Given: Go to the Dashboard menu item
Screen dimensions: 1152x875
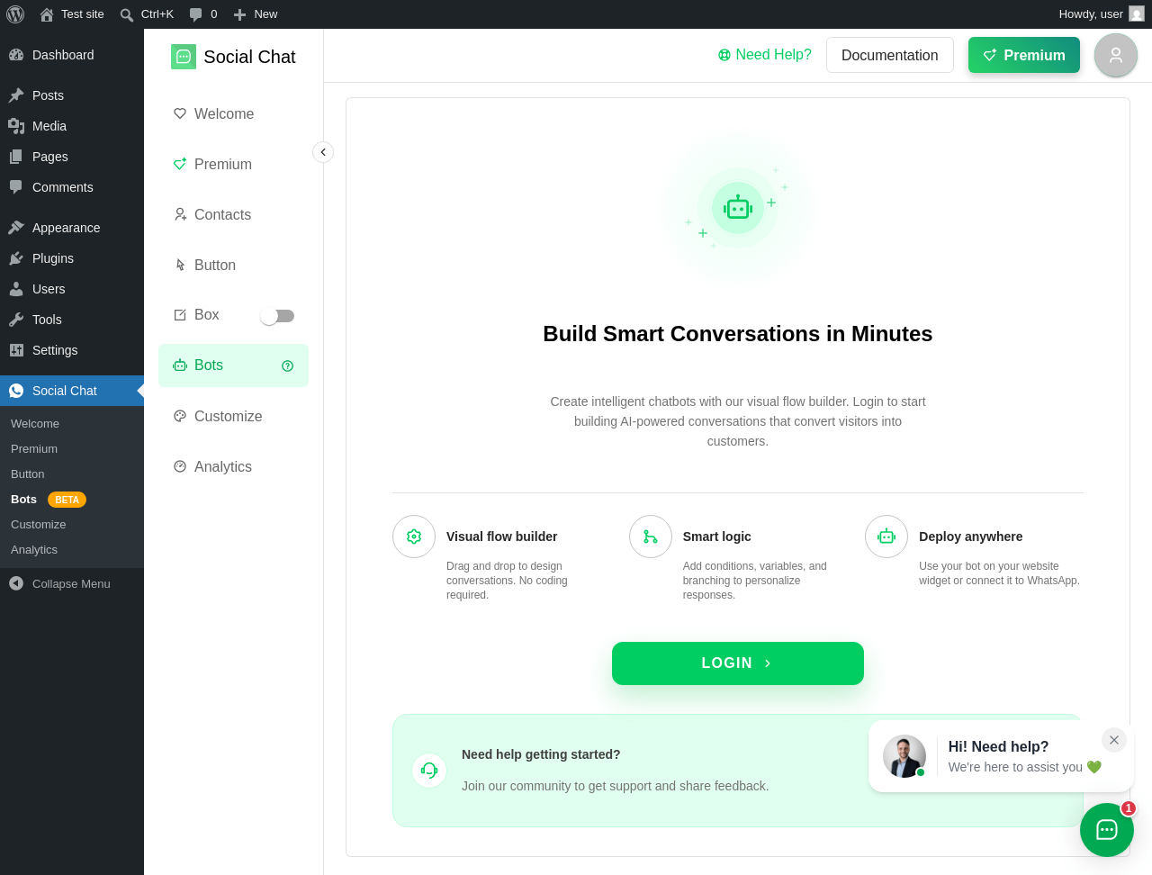Looking at the screenshot, I should pos(72,55).
